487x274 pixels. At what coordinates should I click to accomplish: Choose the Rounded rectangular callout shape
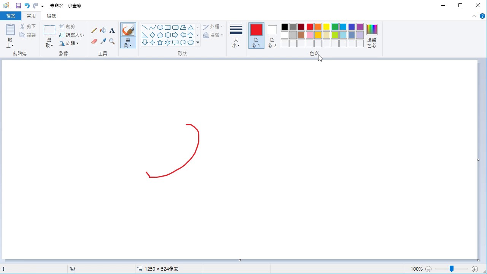(x=175, y=43)
